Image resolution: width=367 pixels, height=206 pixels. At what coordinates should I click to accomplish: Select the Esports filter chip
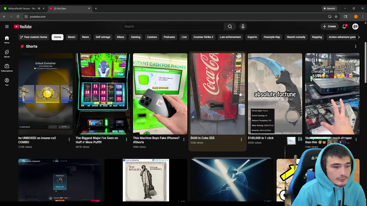(252, 37)
